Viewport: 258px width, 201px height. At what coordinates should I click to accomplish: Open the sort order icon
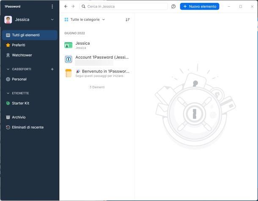pyautogui.click(x=128, y=20)
